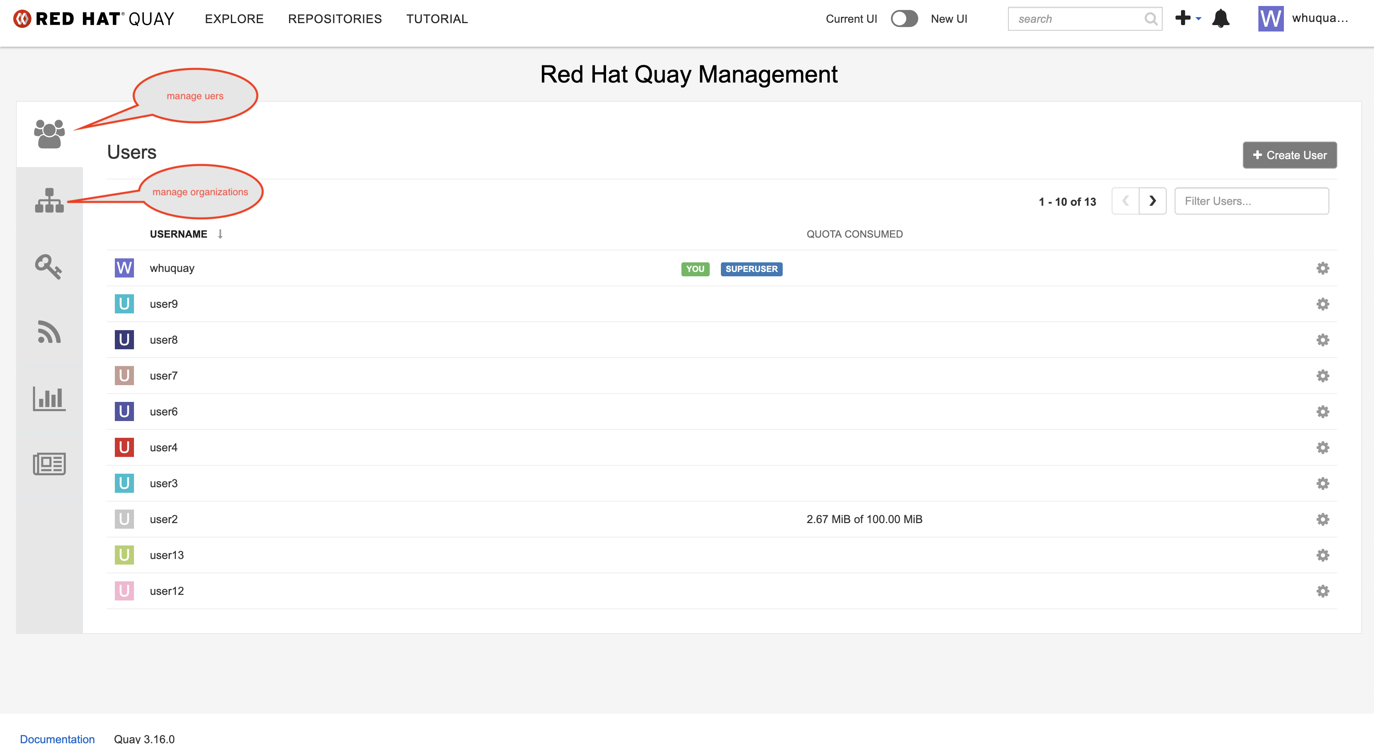The width and height of the screenshot is (1374, 744).
Task: Open the service keys sidebar icon
Action: [49, 266]
